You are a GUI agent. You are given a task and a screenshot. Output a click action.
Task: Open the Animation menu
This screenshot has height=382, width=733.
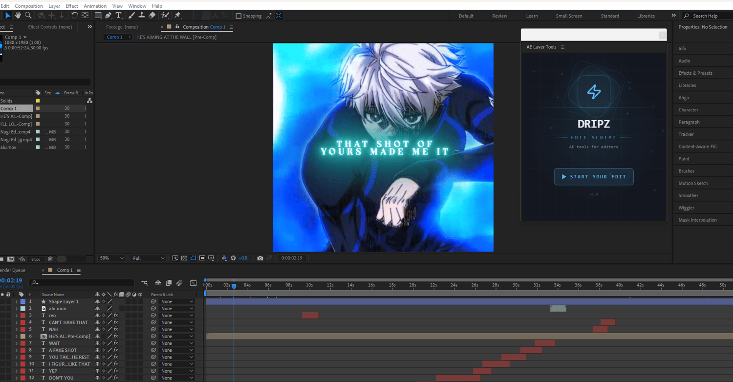(95, 6)
